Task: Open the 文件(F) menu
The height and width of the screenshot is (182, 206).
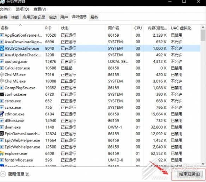Action: point(6,9)
